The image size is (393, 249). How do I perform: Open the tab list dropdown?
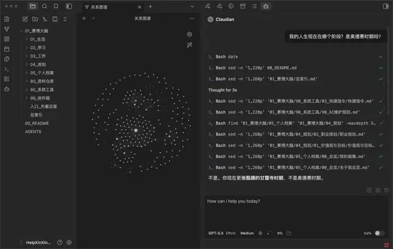pos(192,7)
